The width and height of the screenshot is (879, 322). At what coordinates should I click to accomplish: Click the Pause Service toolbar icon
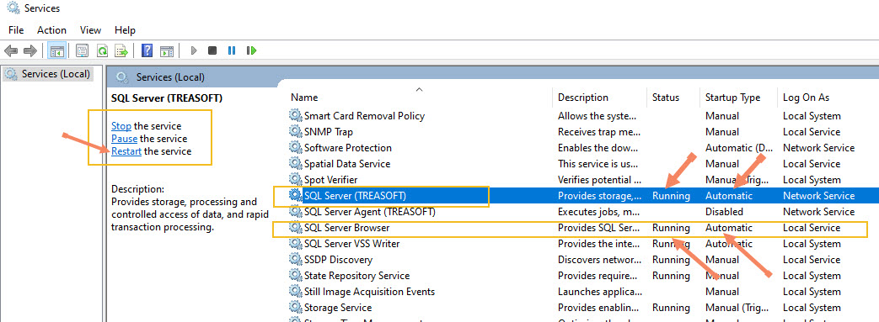coord(232,51)
